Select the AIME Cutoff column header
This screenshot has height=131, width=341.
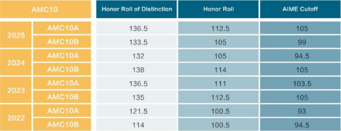[x=300, y=9]
